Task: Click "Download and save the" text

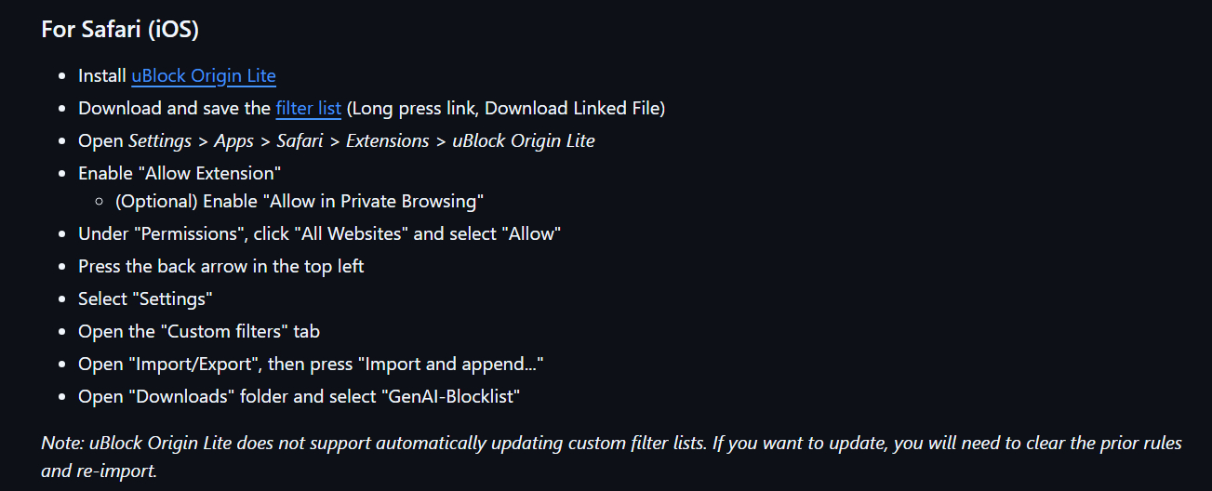Action: [x=174, y=108]
